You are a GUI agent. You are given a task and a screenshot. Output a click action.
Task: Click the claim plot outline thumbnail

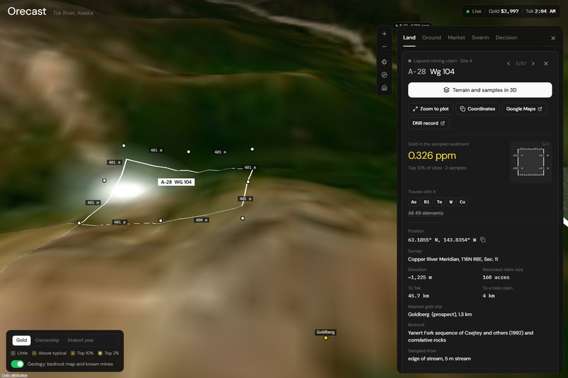[x=531, y=162]
